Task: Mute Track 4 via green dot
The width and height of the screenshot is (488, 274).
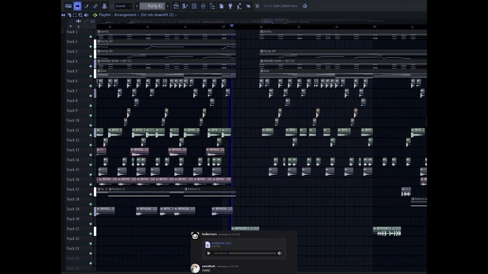Action: [91, 66]
